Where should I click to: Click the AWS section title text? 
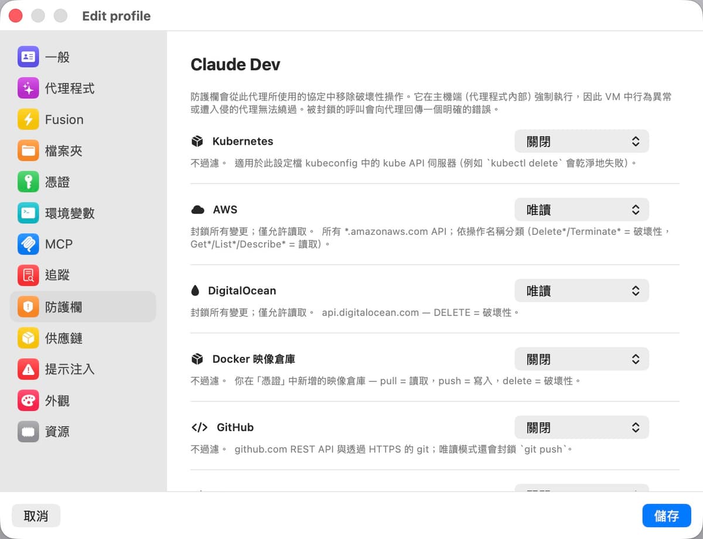[x=225, y=210]
